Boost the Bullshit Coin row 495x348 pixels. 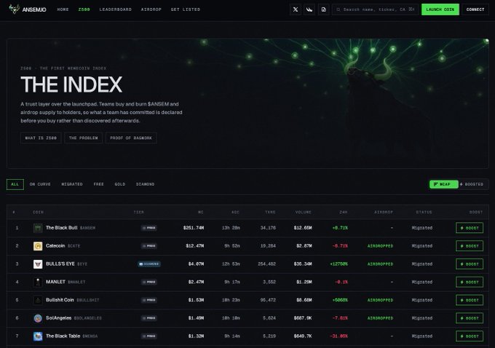tap(470, 300)
